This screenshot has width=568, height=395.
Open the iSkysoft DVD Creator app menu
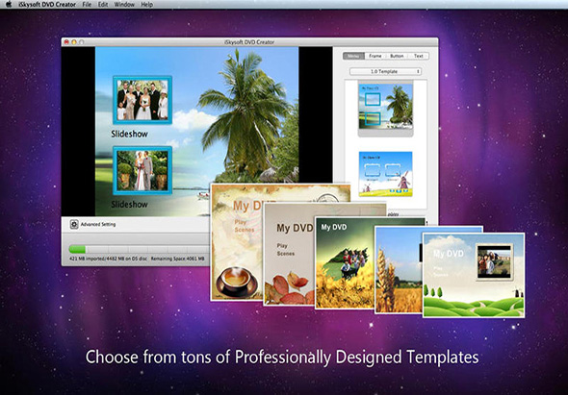(47, 5)
